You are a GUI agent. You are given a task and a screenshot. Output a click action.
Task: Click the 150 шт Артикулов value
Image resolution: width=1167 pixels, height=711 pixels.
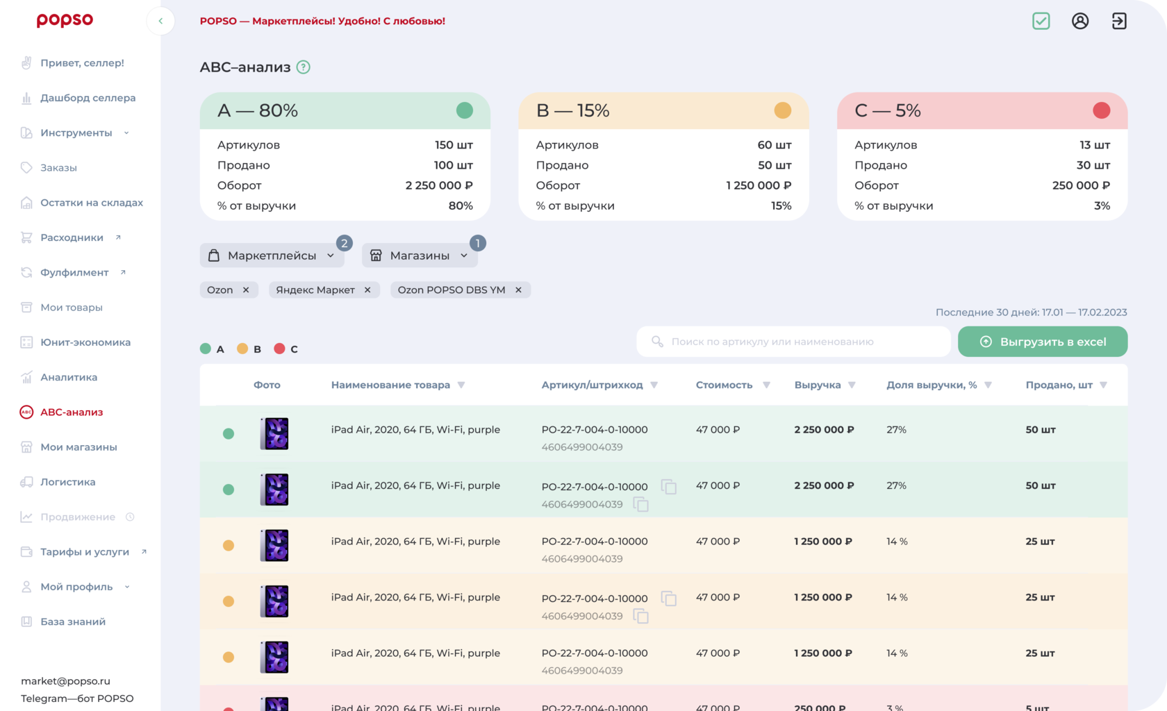coord(454,145)
